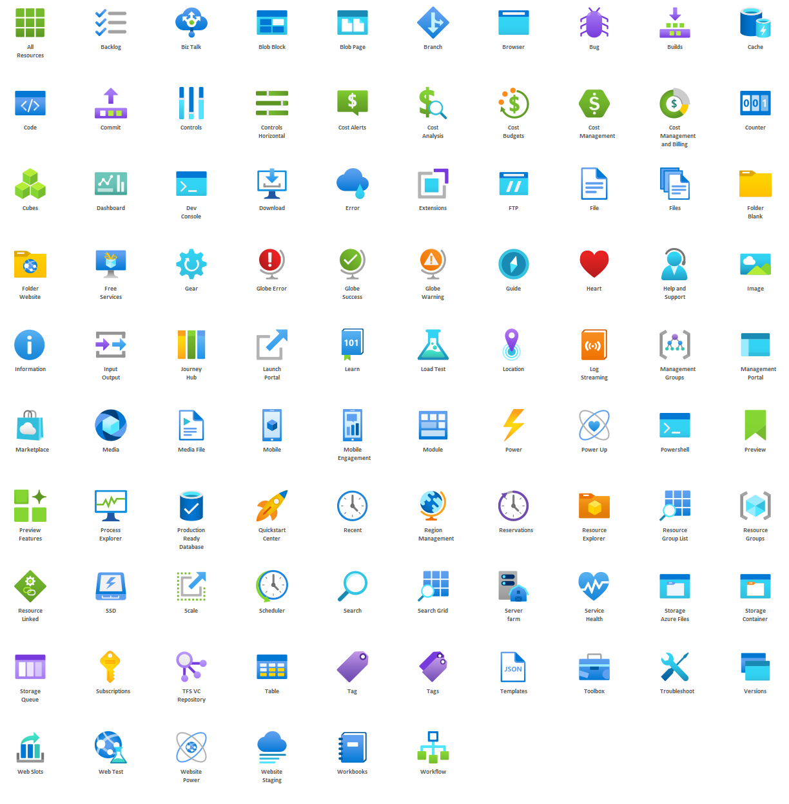Open the Load Test flask icon
The image size is (789, 804).
pos(433,345)
